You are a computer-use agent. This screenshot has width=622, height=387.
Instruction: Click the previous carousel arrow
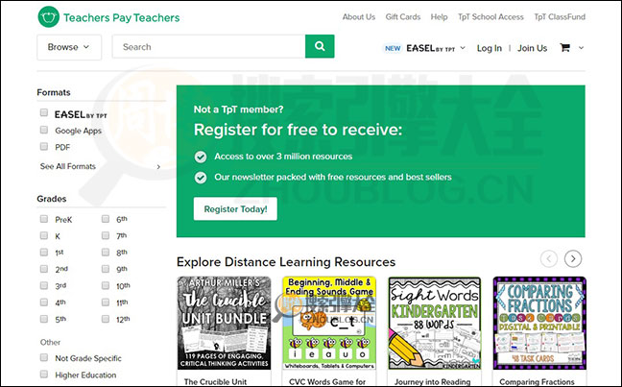click(549, 258)
